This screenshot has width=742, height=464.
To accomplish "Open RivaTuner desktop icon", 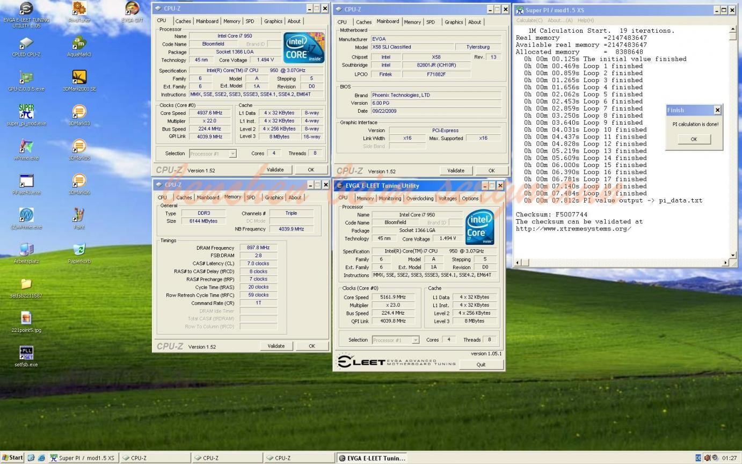I will pos(79,12).
